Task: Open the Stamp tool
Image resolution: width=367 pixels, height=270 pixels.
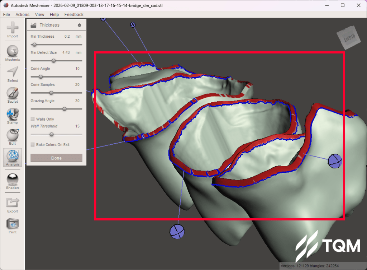Action: point(13,115)
